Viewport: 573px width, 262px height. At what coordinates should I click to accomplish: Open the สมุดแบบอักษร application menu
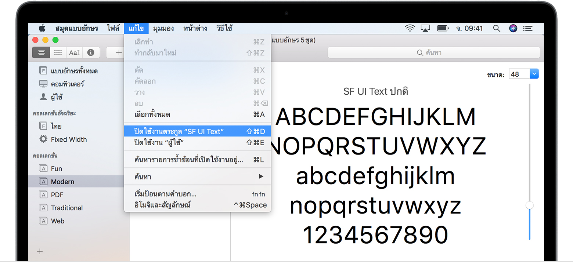(77, 28)
